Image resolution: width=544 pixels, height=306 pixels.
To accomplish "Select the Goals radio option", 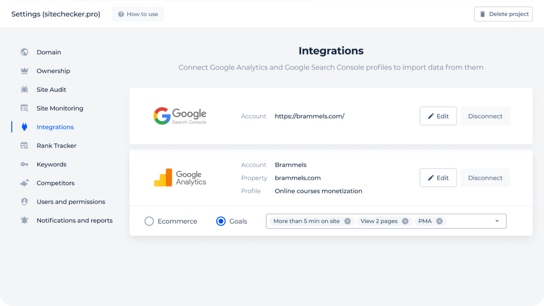I will click(x=221, y=221).
